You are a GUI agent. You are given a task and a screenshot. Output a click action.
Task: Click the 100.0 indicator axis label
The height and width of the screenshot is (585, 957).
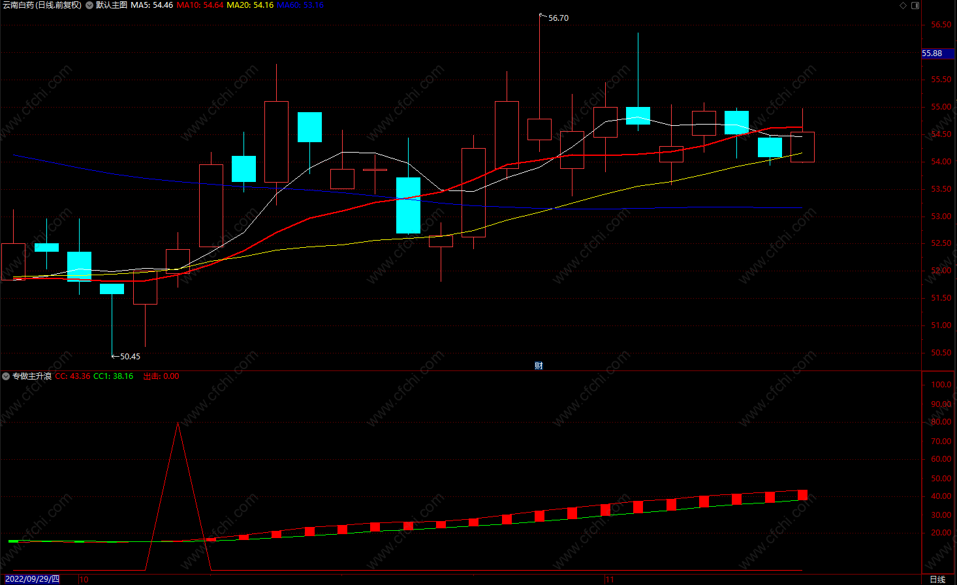(941, 385)
